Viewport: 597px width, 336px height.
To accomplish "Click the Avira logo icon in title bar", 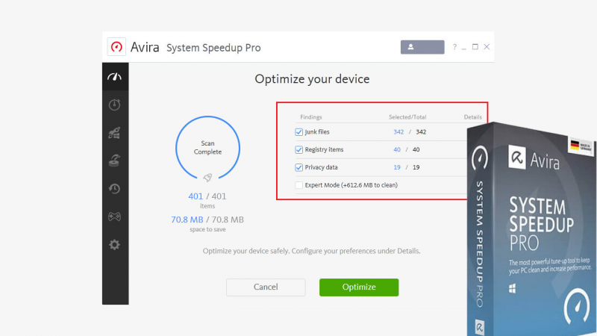I will pyautogui.click(x=116, y=47).
